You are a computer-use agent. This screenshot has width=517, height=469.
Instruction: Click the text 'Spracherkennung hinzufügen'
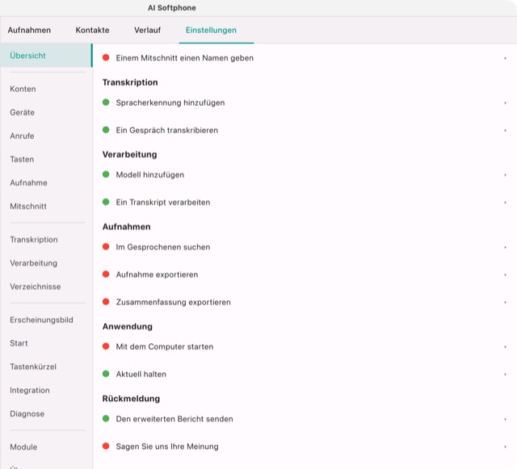[x=170, y=103]
